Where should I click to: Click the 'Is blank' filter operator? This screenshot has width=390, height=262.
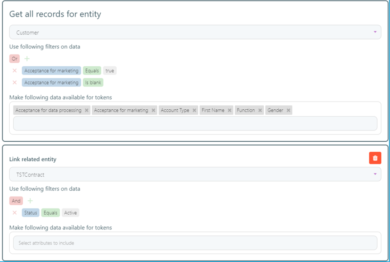tap(93, 82)
